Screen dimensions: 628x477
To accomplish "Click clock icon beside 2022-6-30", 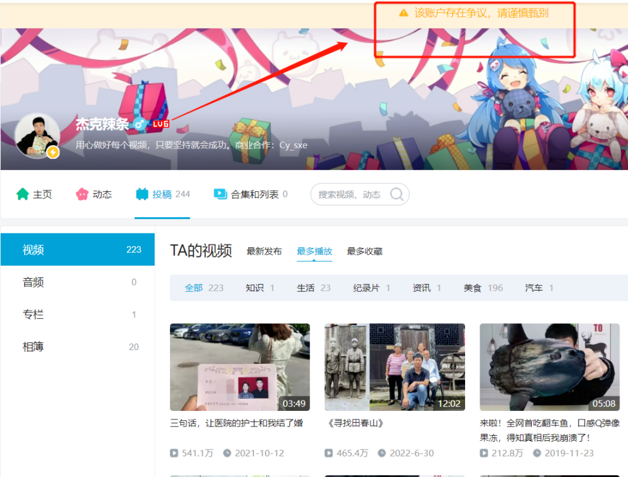I will 381,453.
